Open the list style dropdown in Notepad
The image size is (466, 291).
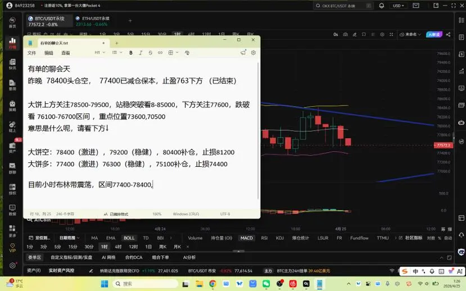click(117, 53)
